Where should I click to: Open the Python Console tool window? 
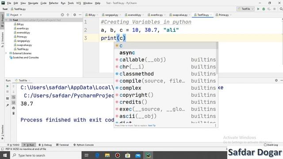point(84,145)
